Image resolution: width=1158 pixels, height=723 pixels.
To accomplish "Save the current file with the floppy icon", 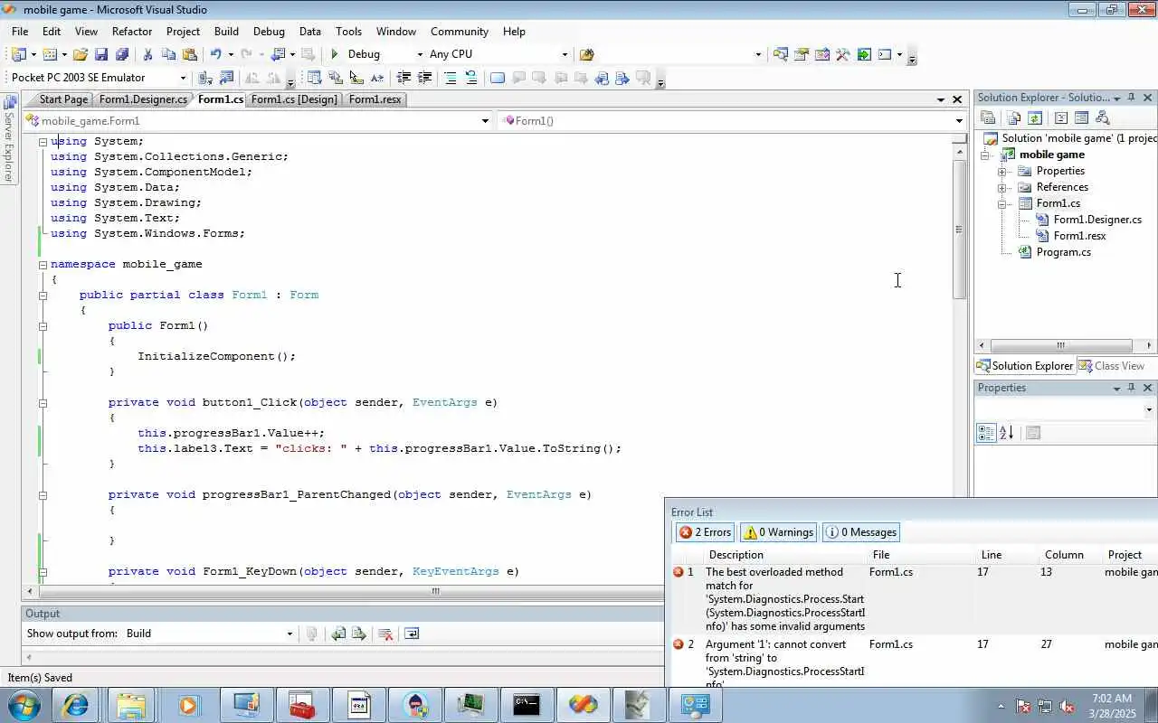I will pyautogui.click(x=101, y=54).
